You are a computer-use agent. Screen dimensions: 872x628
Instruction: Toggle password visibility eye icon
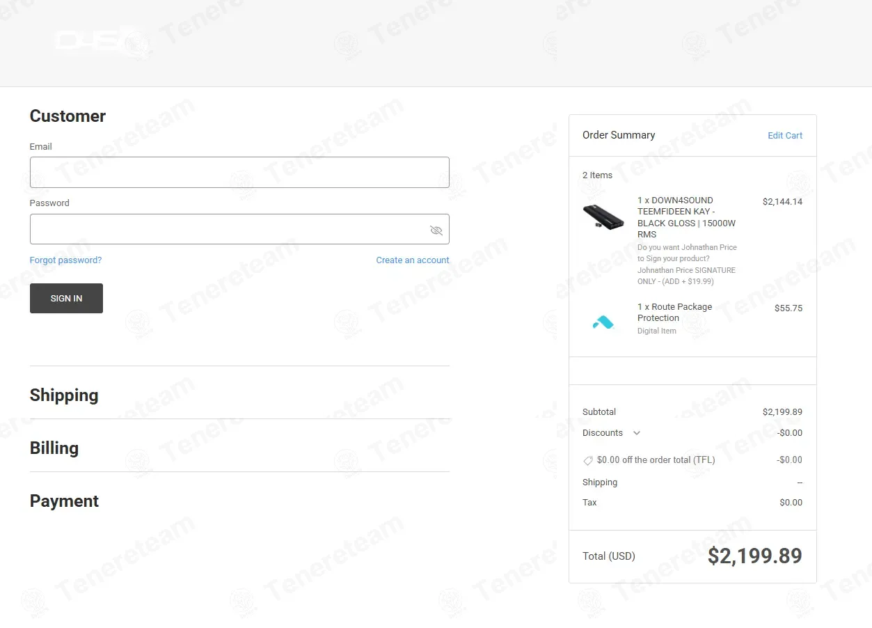[436, 230]
